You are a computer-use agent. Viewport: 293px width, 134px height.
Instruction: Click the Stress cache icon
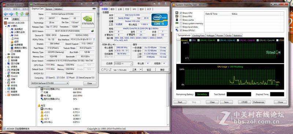pos(177,20)
